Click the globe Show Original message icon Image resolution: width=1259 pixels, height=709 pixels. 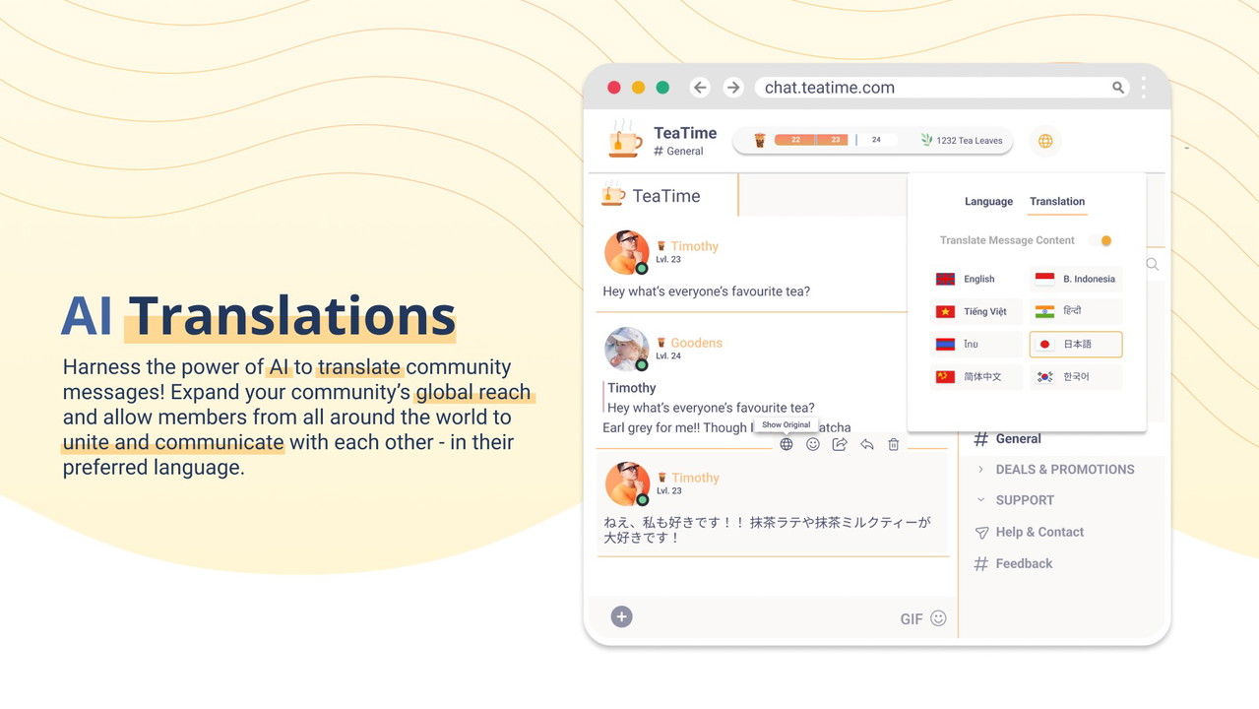click(787, 444)
